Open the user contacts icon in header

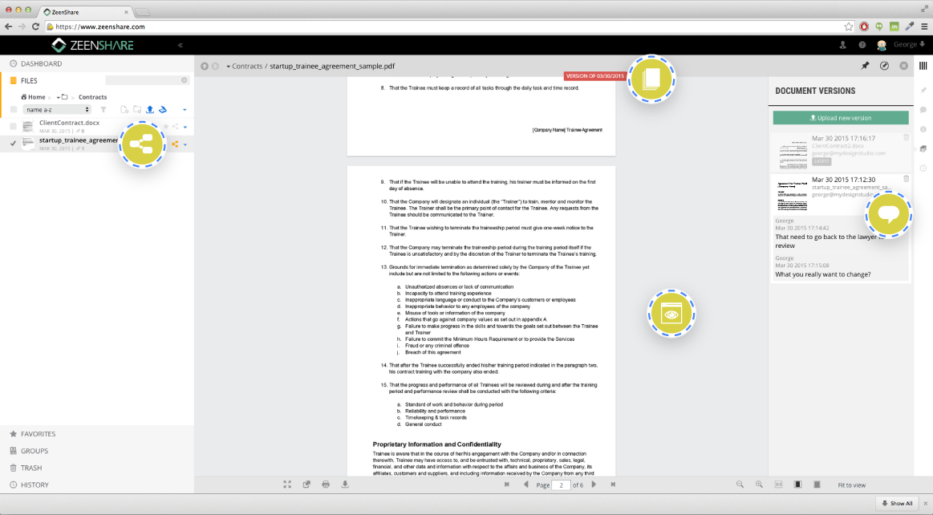[x=843, y=45]
